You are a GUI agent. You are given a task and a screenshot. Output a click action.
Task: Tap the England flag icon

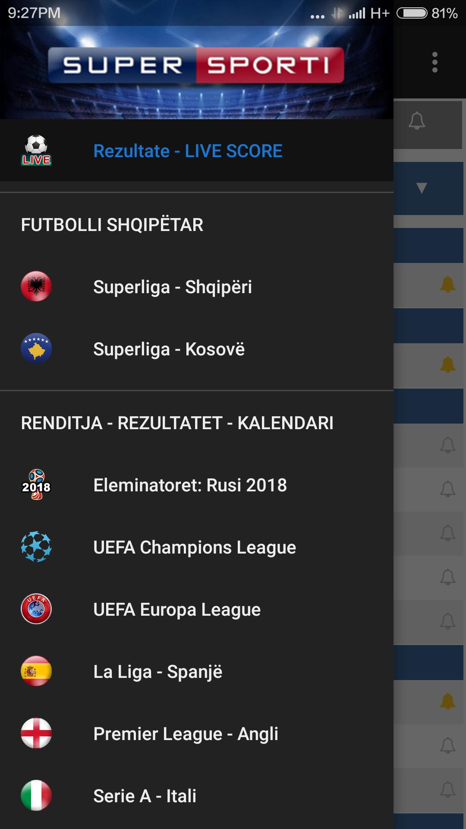37,733
